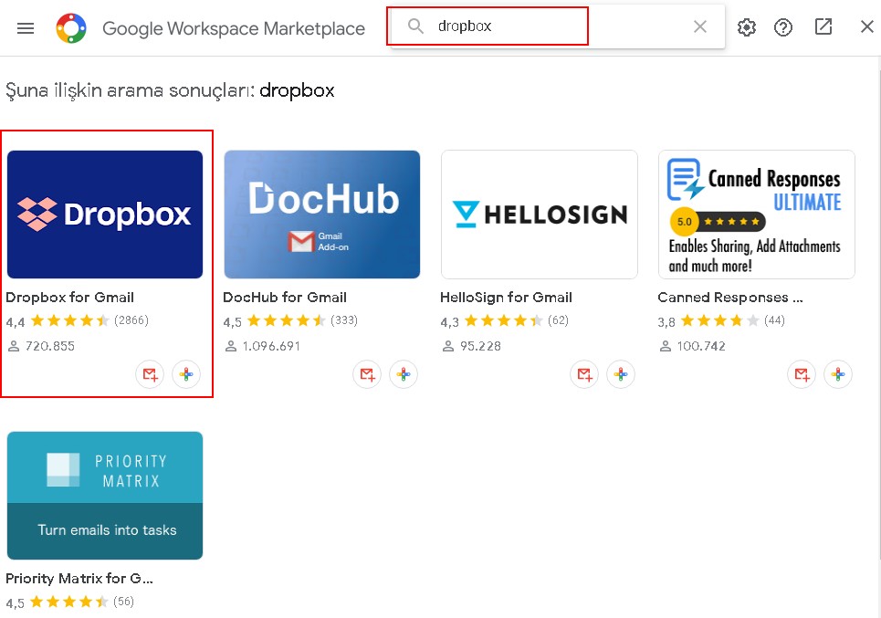Open the settings gear menu

pos(747,27)
